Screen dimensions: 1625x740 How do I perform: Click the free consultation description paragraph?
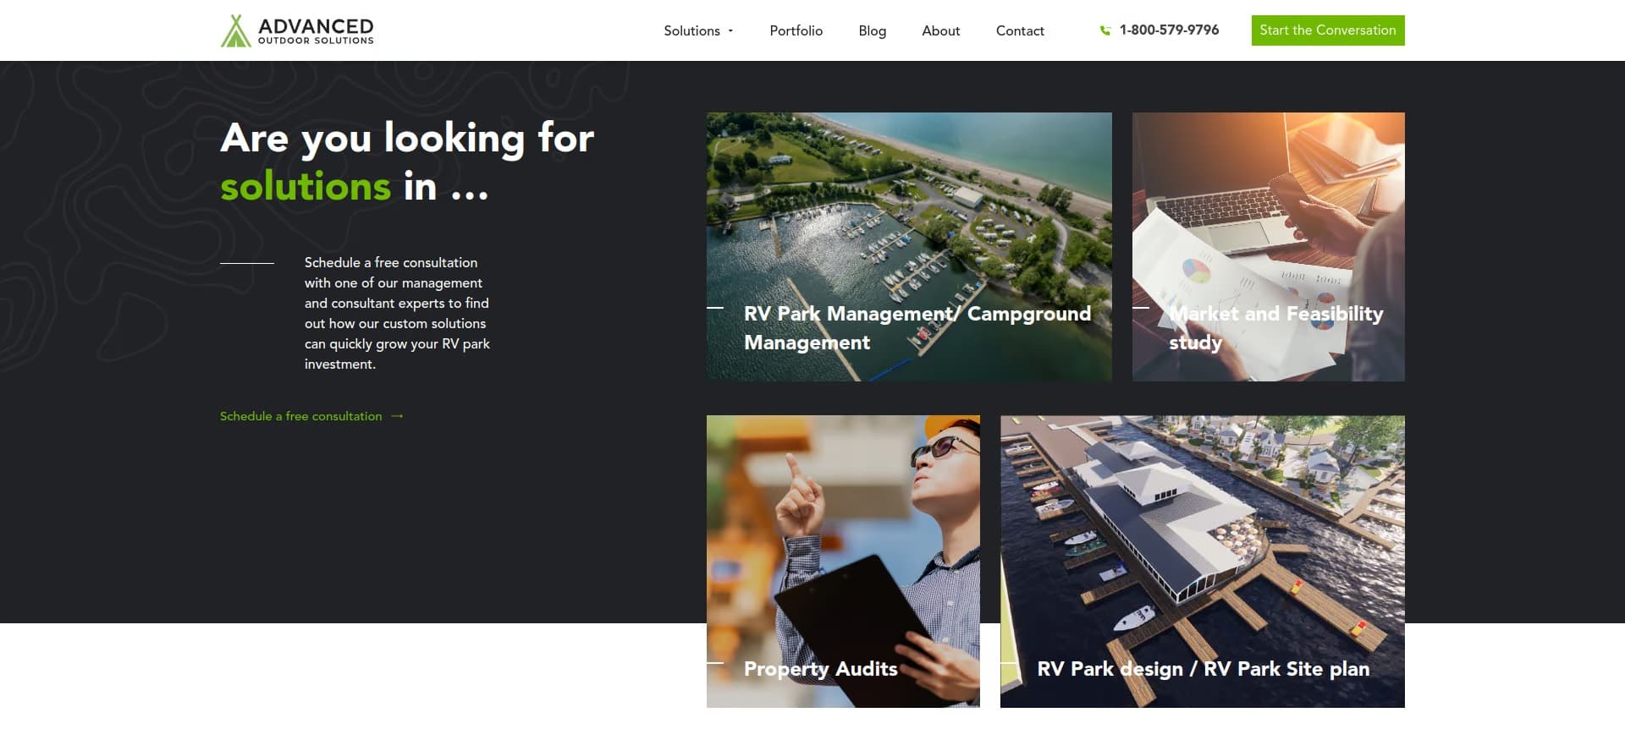397,314
